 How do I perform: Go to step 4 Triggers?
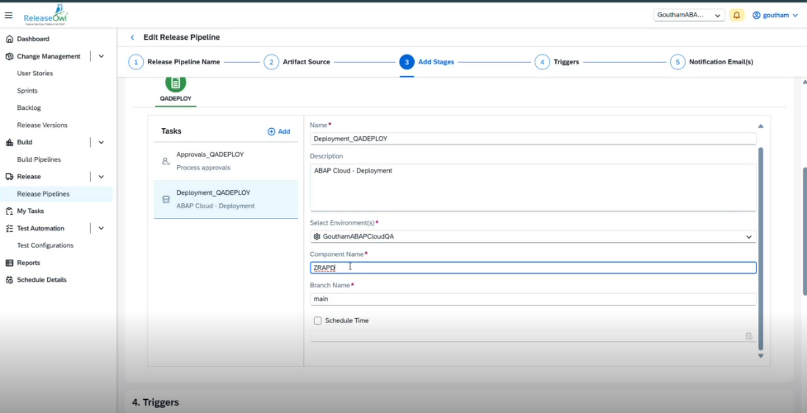(x=542, y=62)
